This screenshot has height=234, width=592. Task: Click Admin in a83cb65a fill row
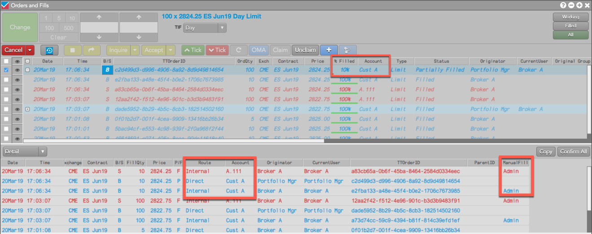(511, 171)
